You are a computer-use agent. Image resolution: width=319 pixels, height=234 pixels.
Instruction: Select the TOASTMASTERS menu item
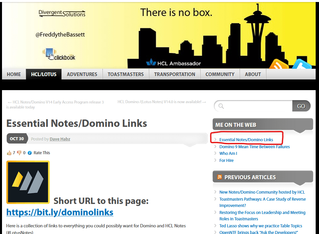pos(125,74)
